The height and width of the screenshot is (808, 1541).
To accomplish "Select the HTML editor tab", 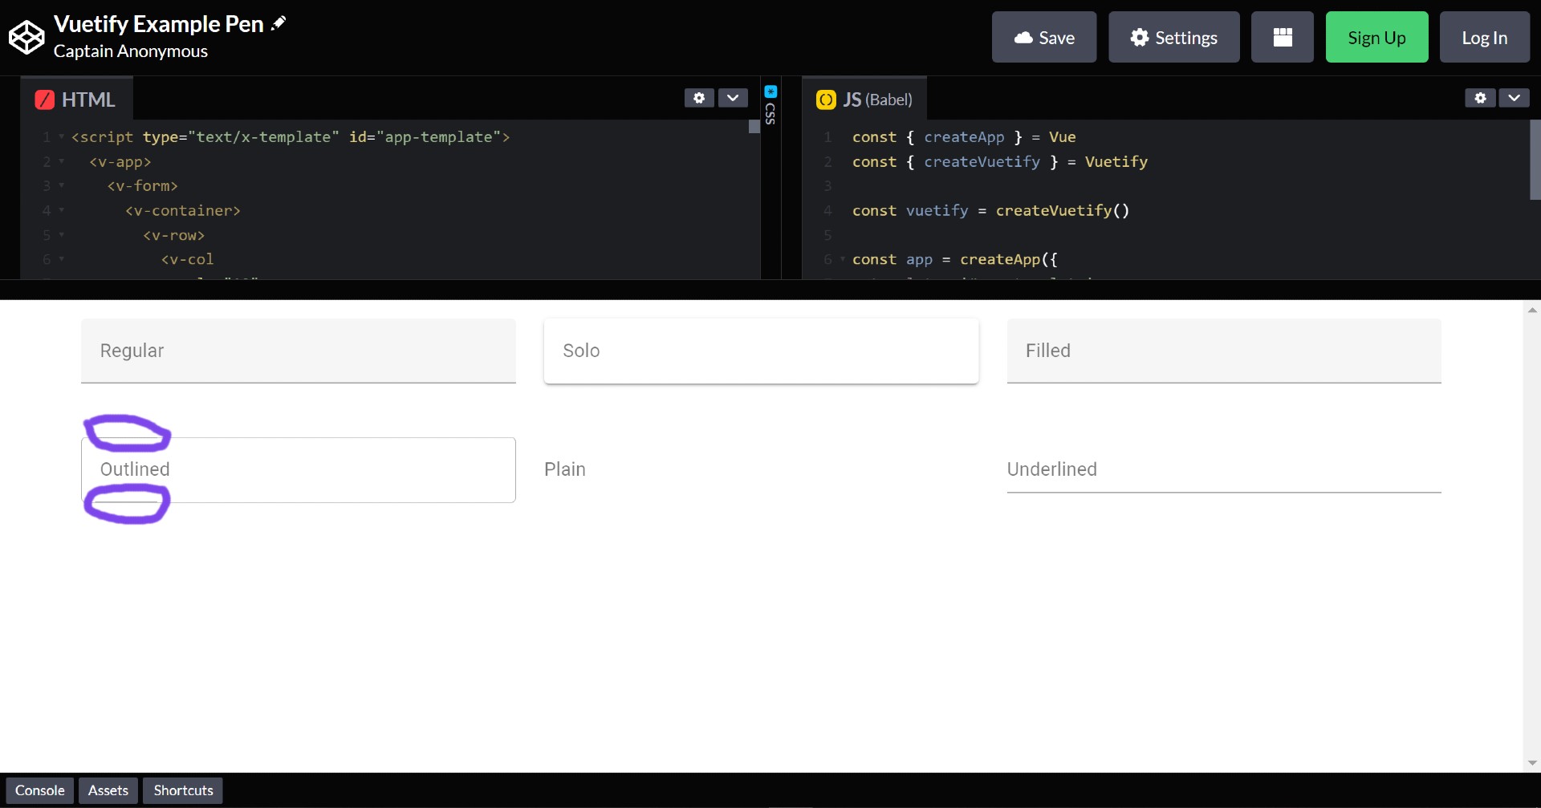I will coord(76,99).
